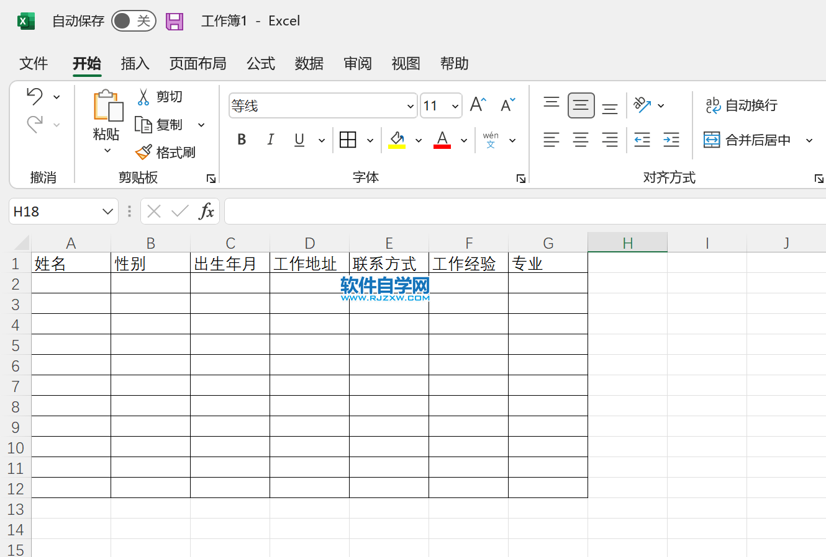This screenshot has width=826, height=557.
Task: Open the 文件 menu
Action: [x=34, y=63]
